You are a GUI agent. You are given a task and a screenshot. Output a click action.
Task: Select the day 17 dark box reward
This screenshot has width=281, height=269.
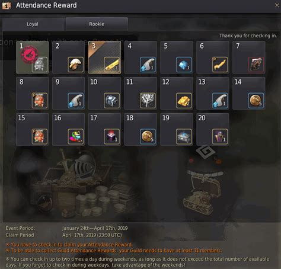point(111,136)
